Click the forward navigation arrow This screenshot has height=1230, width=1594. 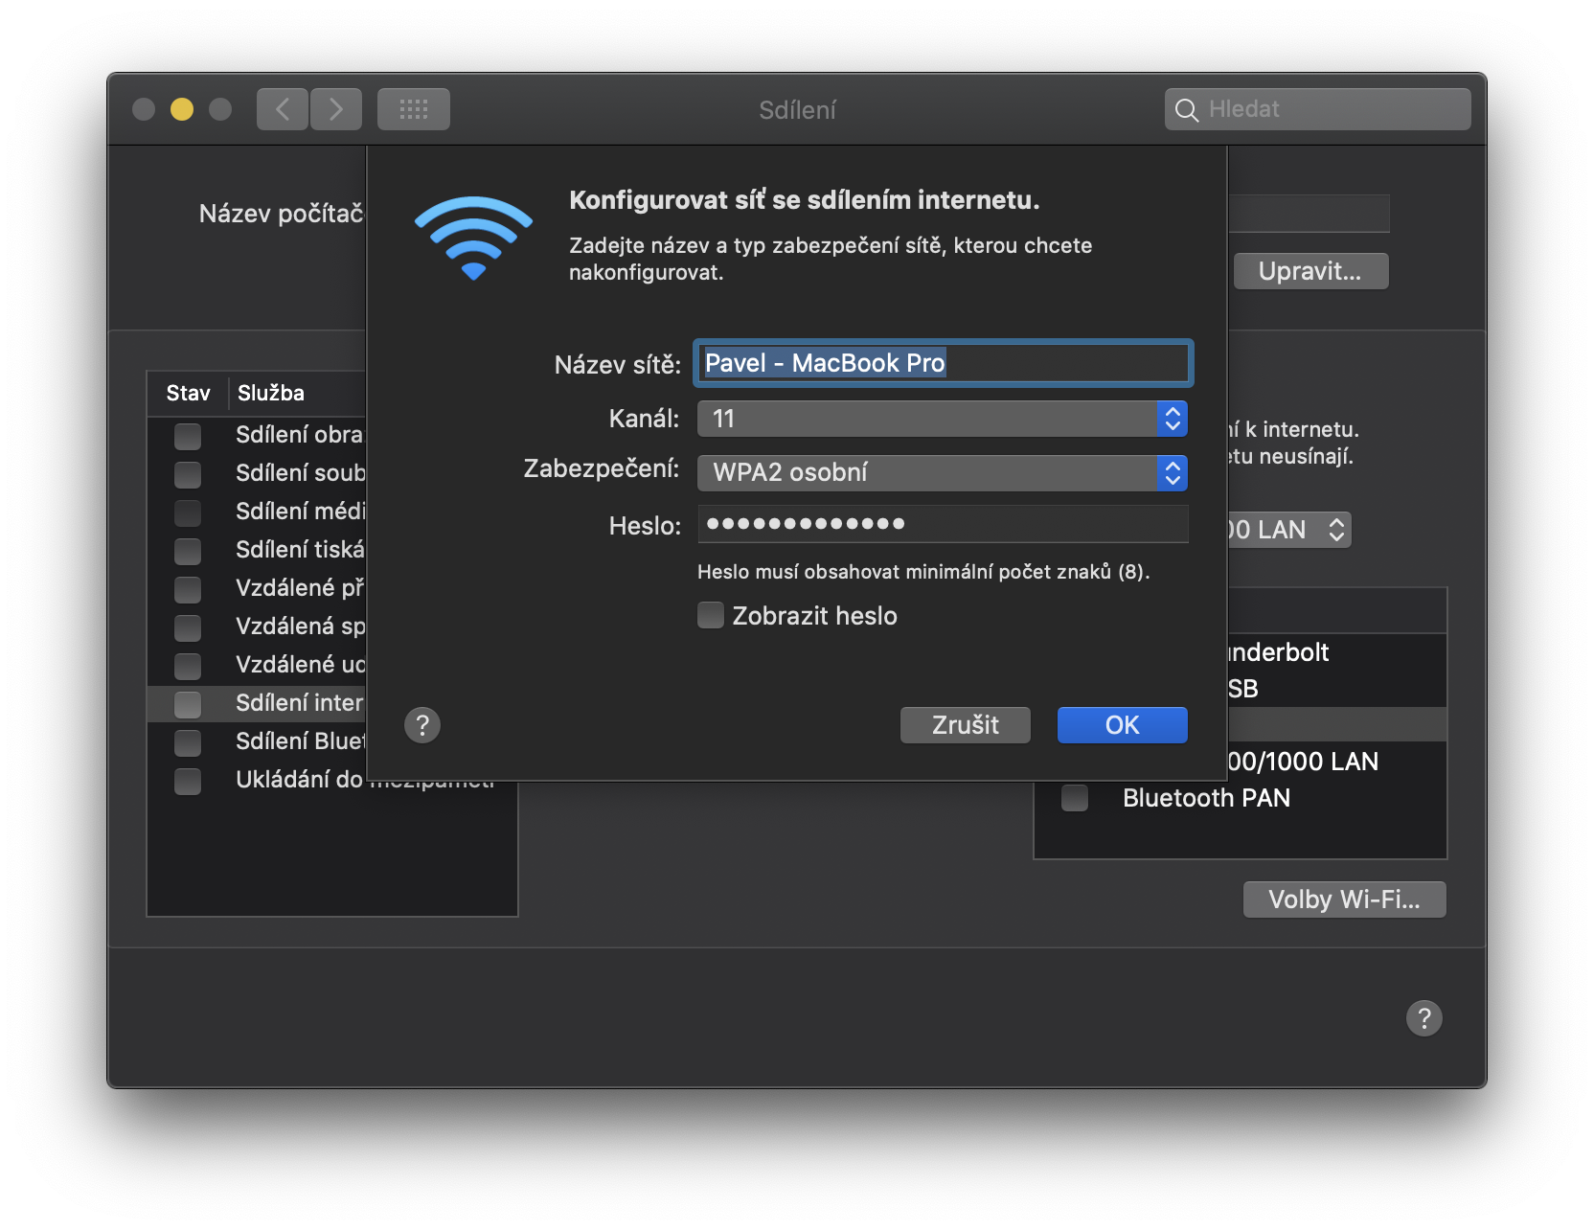click(x=336, y=109)
